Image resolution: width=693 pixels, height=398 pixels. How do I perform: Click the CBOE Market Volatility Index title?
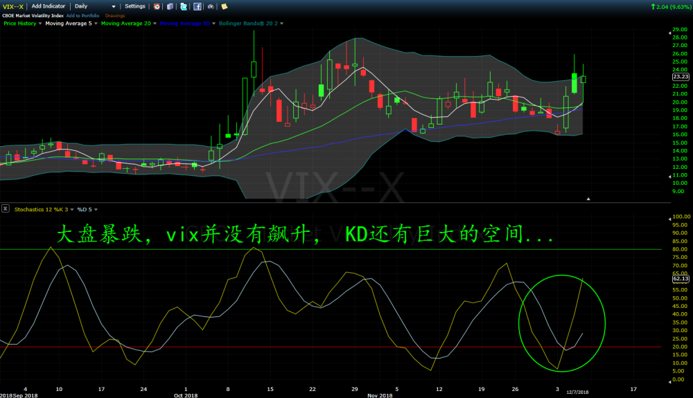(33, 15)
